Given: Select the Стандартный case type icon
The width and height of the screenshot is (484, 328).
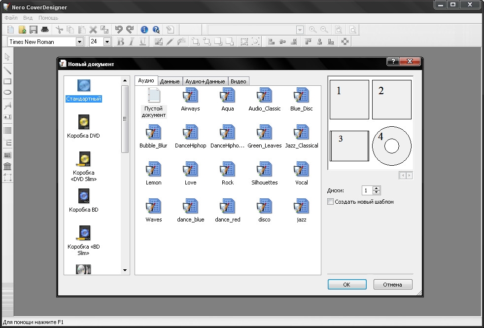Looking at the screenshot, I should coord(83,86).
